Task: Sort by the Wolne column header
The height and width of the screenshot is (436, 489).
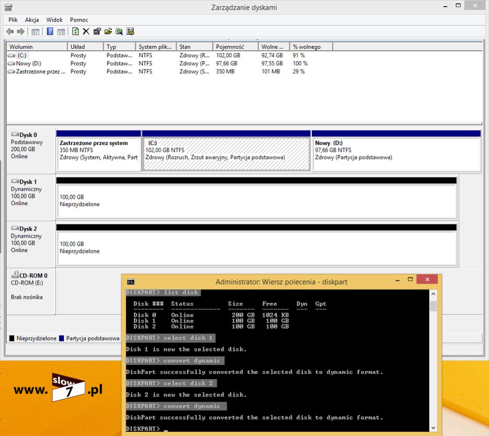Action: pos(274,47)
